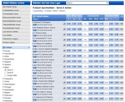
Task: Open statistics icon for Juventus Turin:CFC Genua
Action: click(x=64, y=61)
